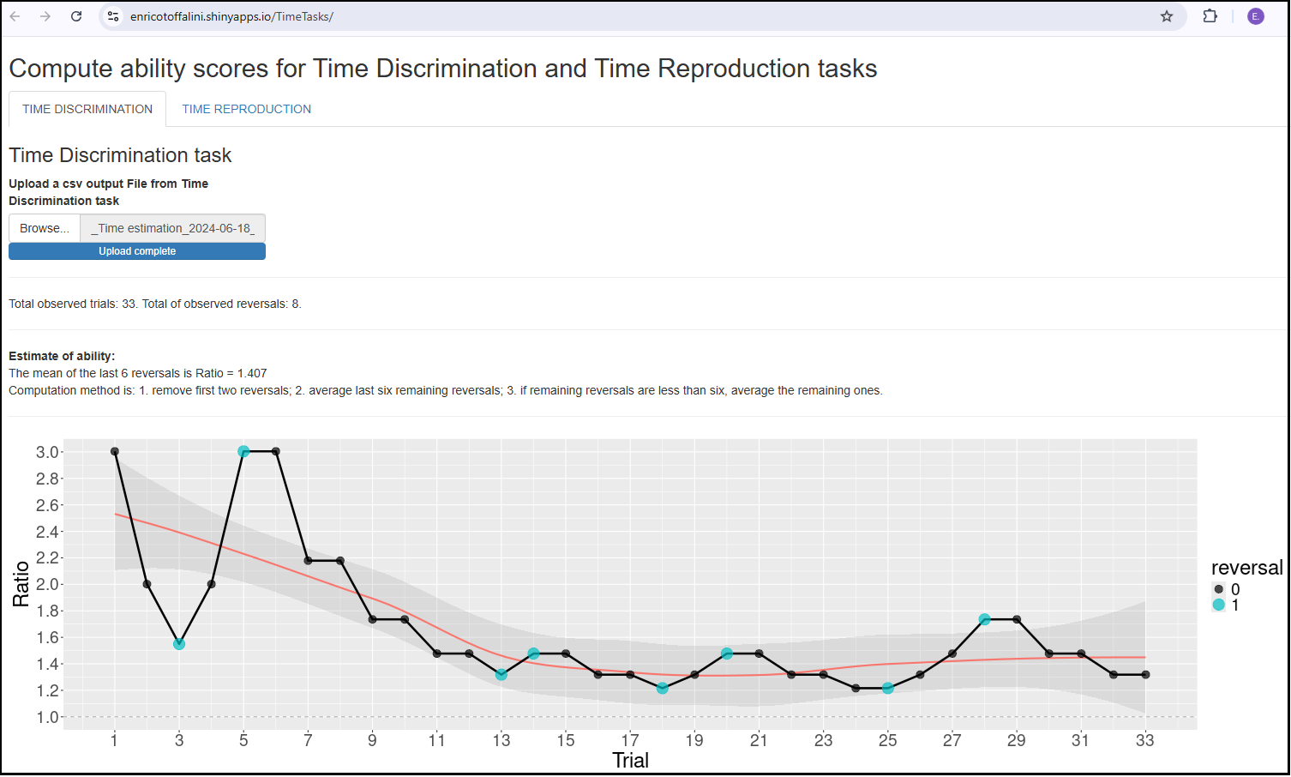Viewport: 1291px width, 777px height.
Task: Click legend swatch for reversal 0
Action: [x=1218, y=589]
